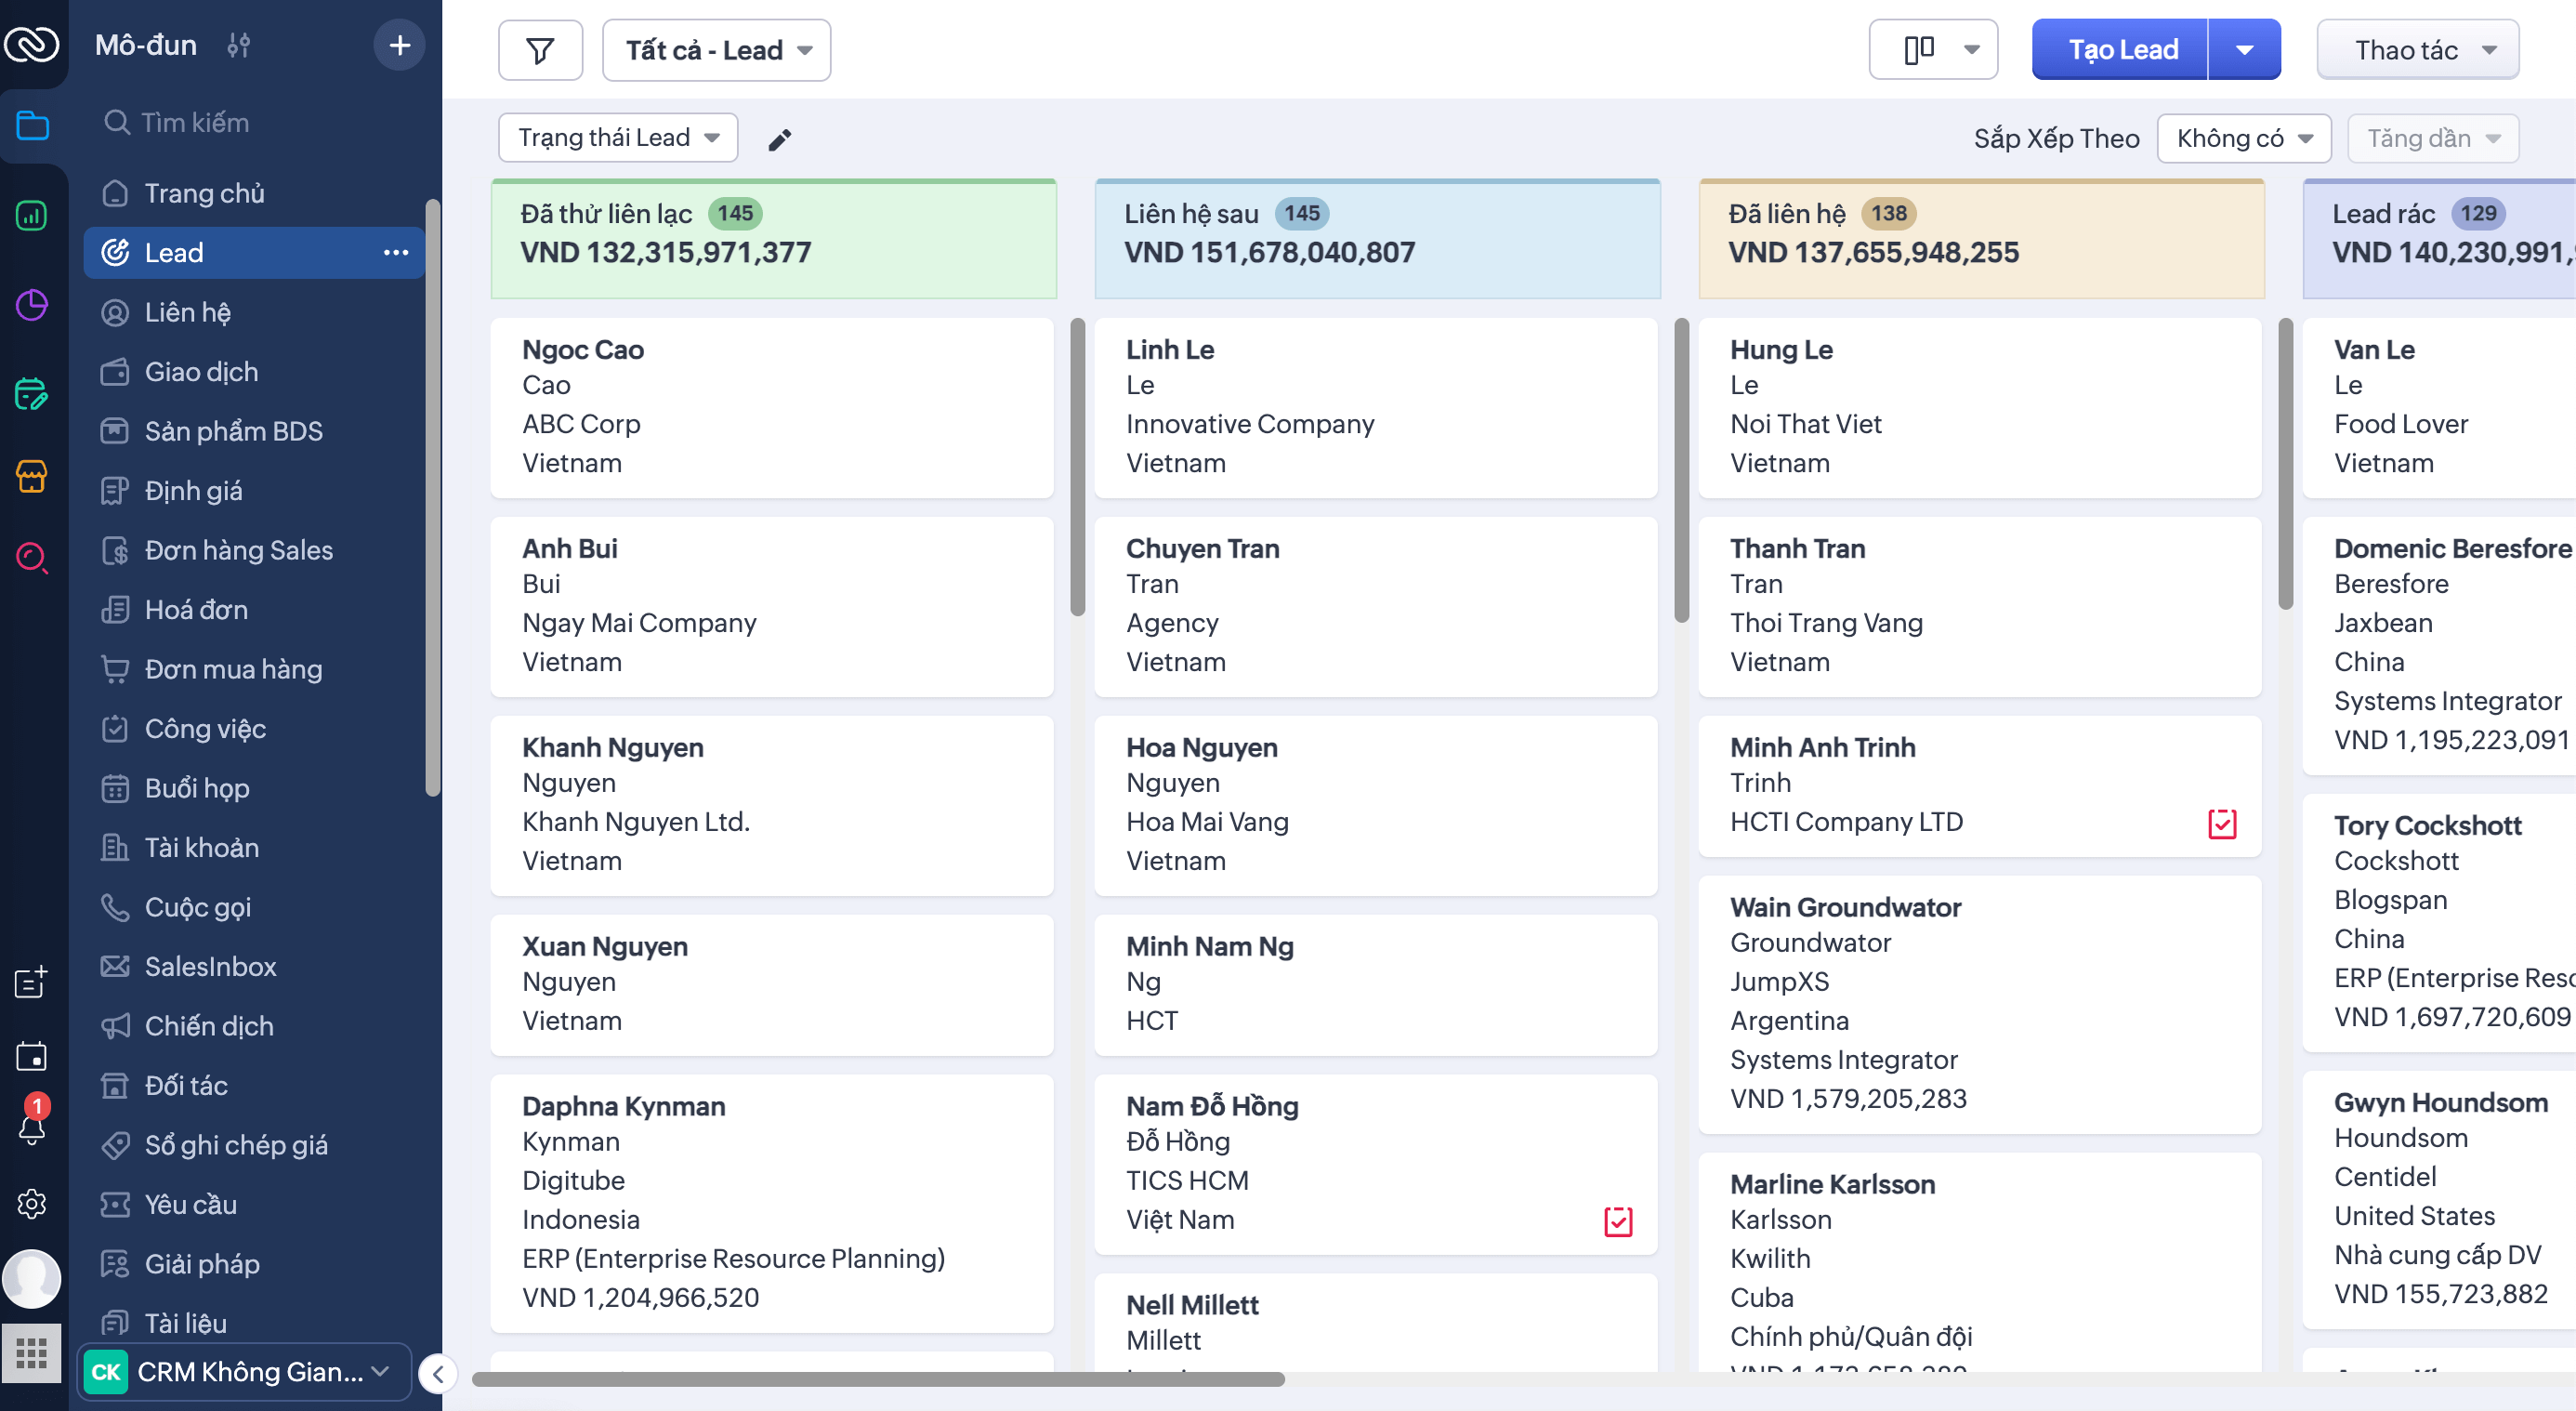Screen dimensions: 2576x1411
Task: Open the Định giá module
Action: click(254, 491)
